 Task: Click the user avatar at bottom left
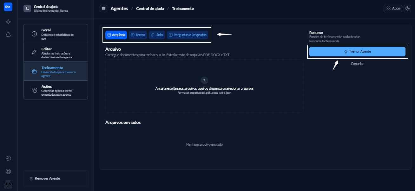(x=8, y=184)
